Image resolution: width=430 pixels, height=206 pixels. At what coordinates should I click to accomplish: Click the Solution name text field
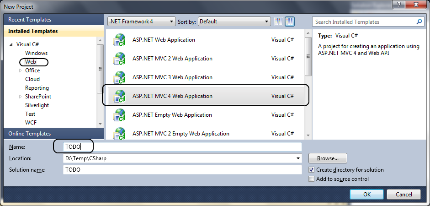tap(182, 170)
